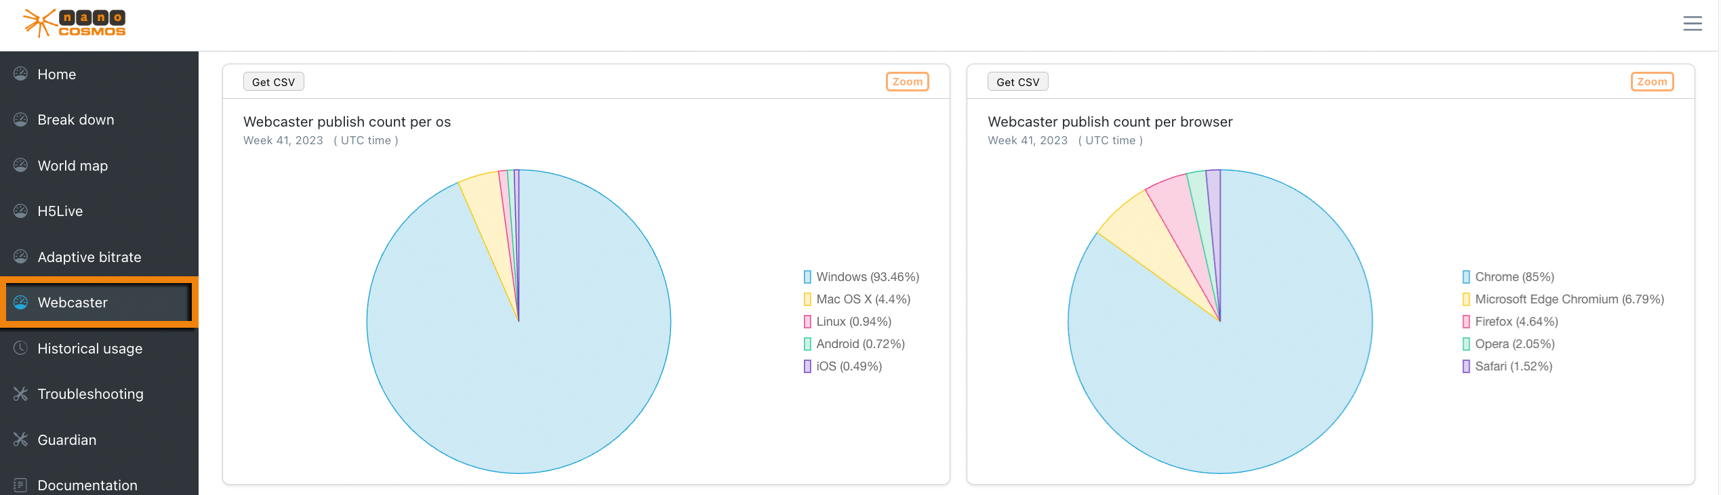Click the nanocosmos logo
This screenshot has width=1721, height=495.
[x=75, y=23]
